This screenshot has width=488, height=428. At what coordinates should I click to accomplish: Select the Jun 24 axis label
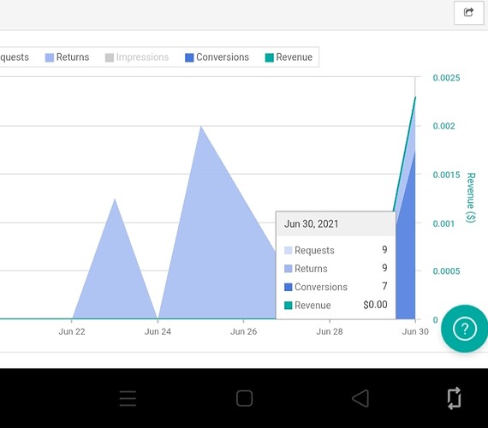click(158, 331)
